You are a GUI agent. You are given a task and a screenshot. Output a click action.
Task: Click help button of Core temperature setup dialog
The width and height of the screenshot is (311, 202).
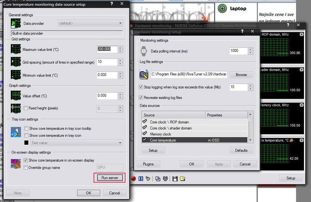click(112, 4)
